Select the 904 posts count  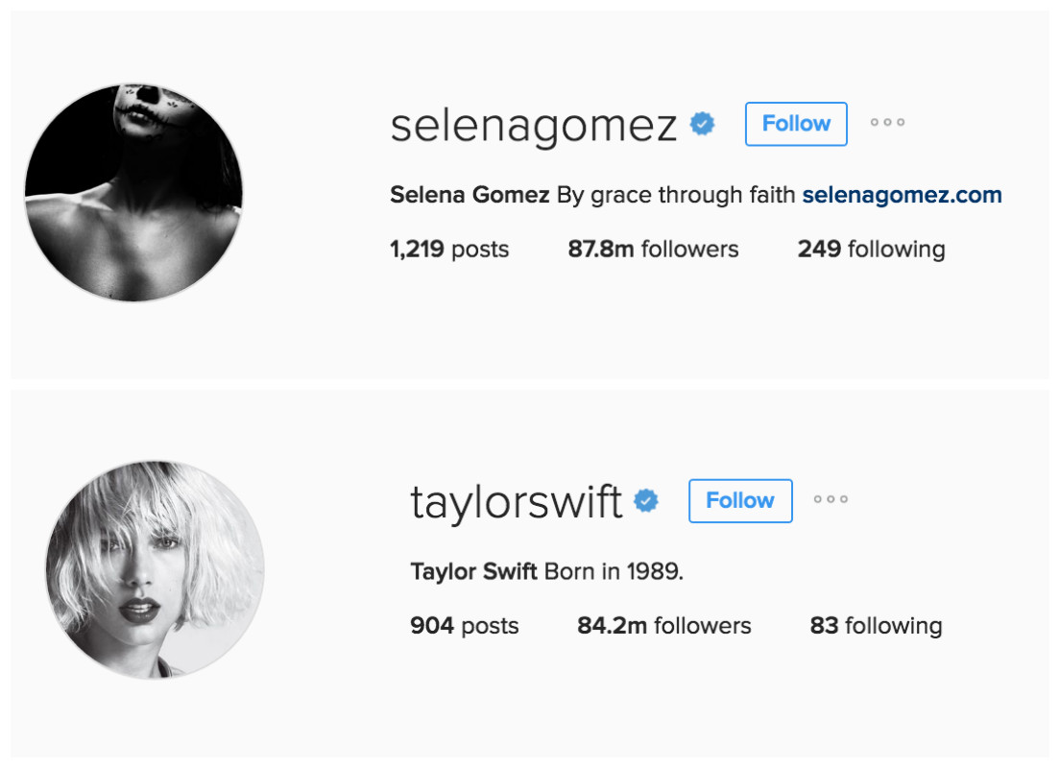point(465,626)
